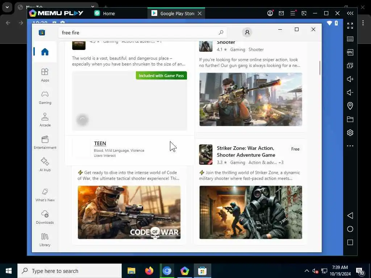
Task: Click the taskbar 'Type here to search' box
Action: tap(70, 271)
